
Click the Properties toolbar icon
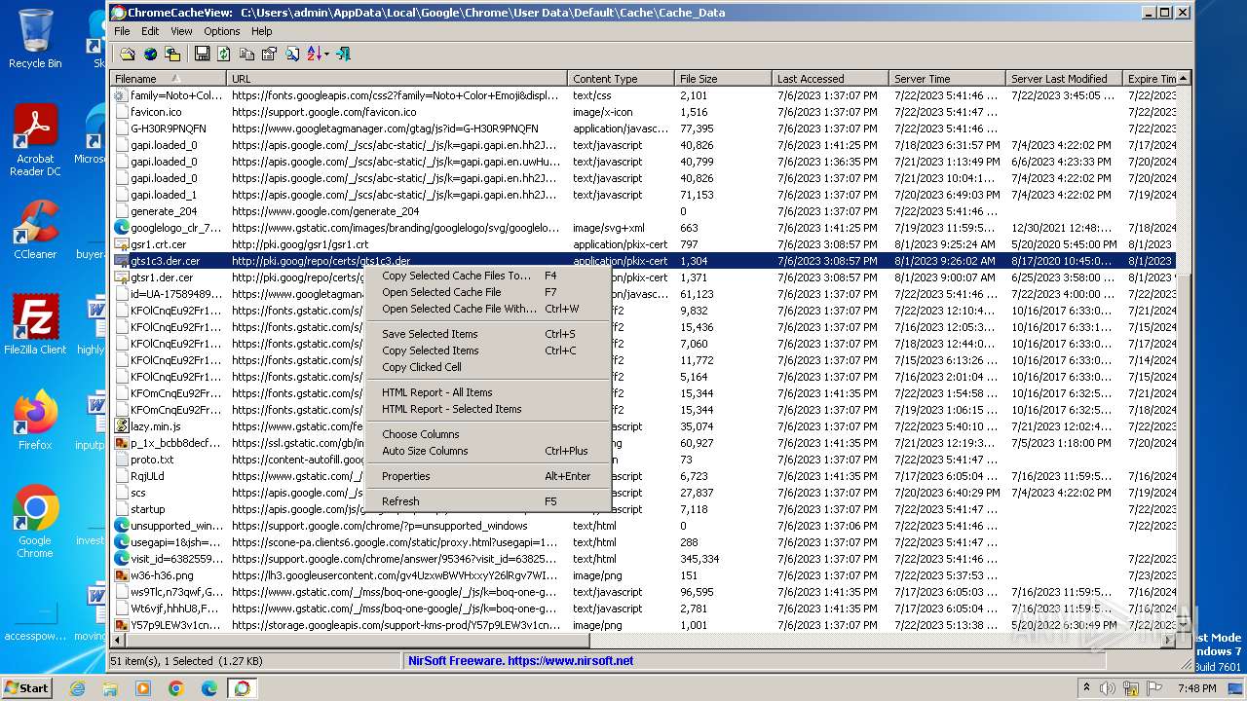269,54
